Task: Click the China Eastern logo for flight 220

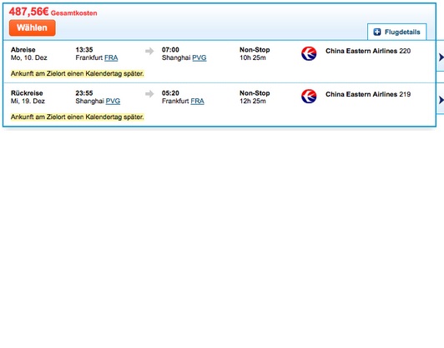Action: [309, 53]
